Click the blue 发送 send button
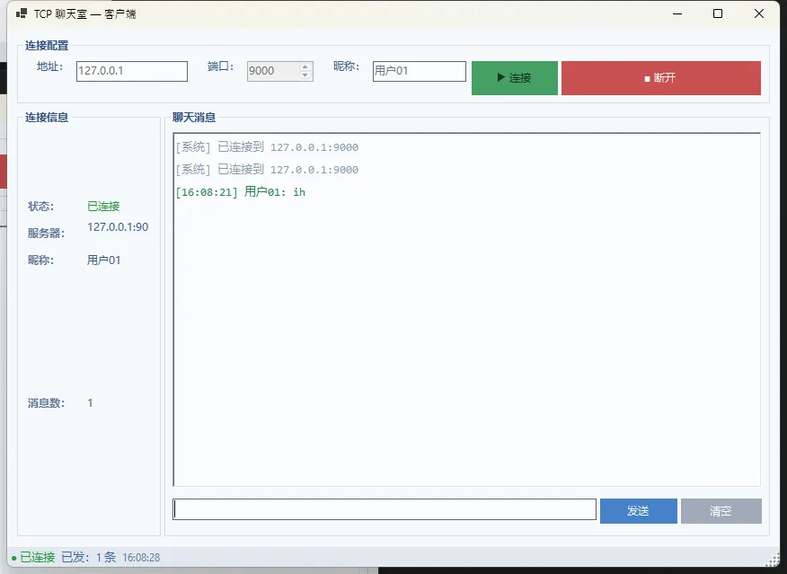This screenshot has width=787, height=574. (638, 510)
